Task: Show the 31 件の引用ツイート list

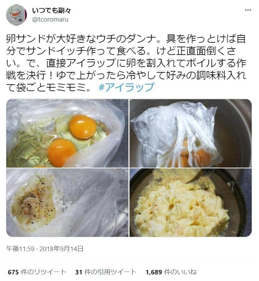Action: pos(106,272)
